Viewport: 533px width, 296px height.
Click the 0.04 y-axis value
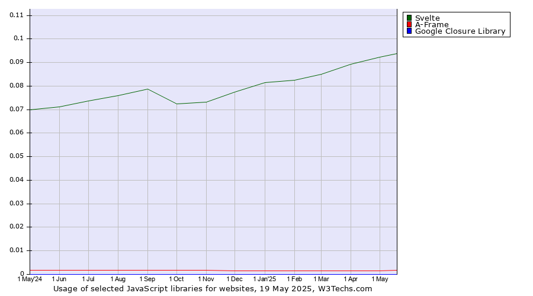pos(17,180)
